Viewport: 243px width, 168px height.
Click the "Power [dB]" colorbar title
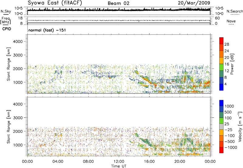pyautogui.click(x=232, y=64)
